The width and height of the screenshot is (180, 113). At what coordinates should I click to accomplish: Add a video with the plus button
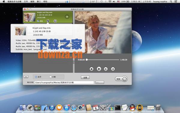[x=26, y=77]
